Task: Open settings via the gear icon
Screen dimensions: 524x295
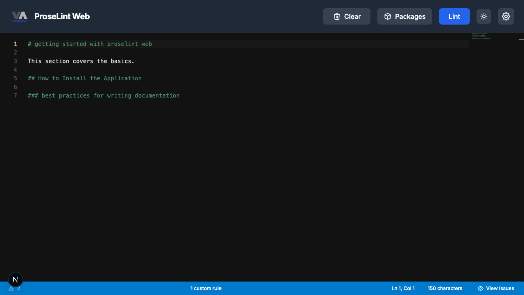Action: tap(506, 16)
